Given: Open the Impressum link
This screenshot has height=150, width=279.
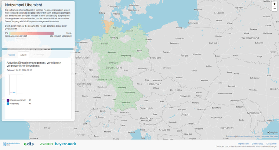Looking at the screenshot, I should [x=243, y=143].
